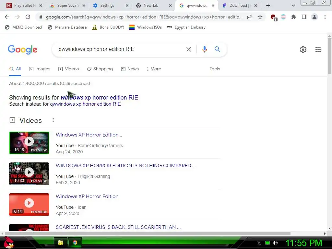Open Videos section three-dot options
This screenshot has height=249, width=332.
(x=53, y=120)
